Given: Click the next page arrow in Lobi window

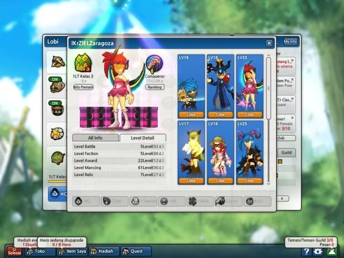Looking at the screenshot, I should click(282, 199).
